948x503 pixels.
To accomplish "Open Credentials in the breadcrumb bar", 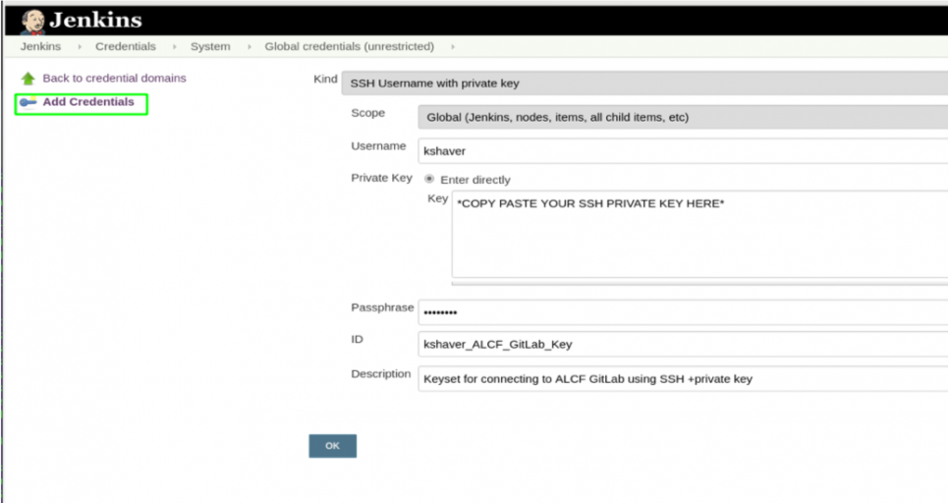I will pyautogui.click(x=125, y=46).
